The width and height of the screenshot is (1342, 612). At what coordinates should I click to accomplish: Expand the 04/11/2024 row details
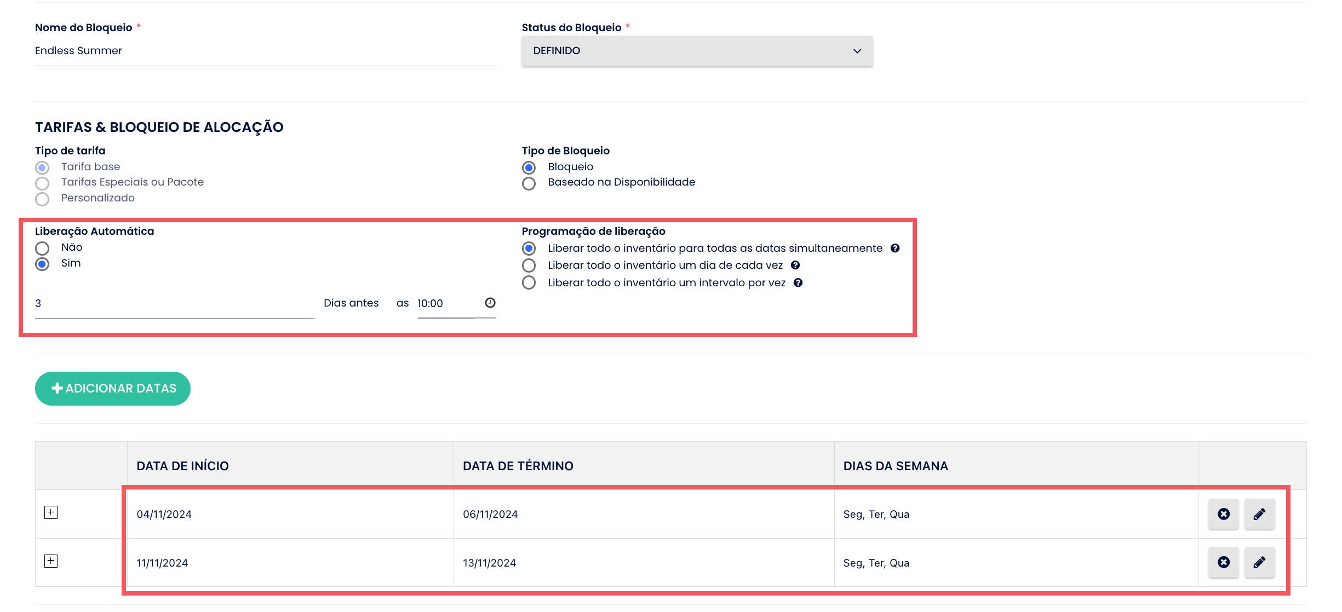click(x=51, y=512)
